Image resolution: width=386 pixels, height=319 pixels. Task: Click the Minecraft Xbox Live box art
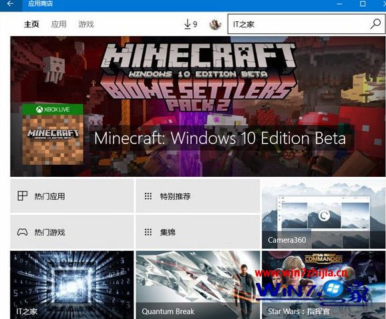53,134
